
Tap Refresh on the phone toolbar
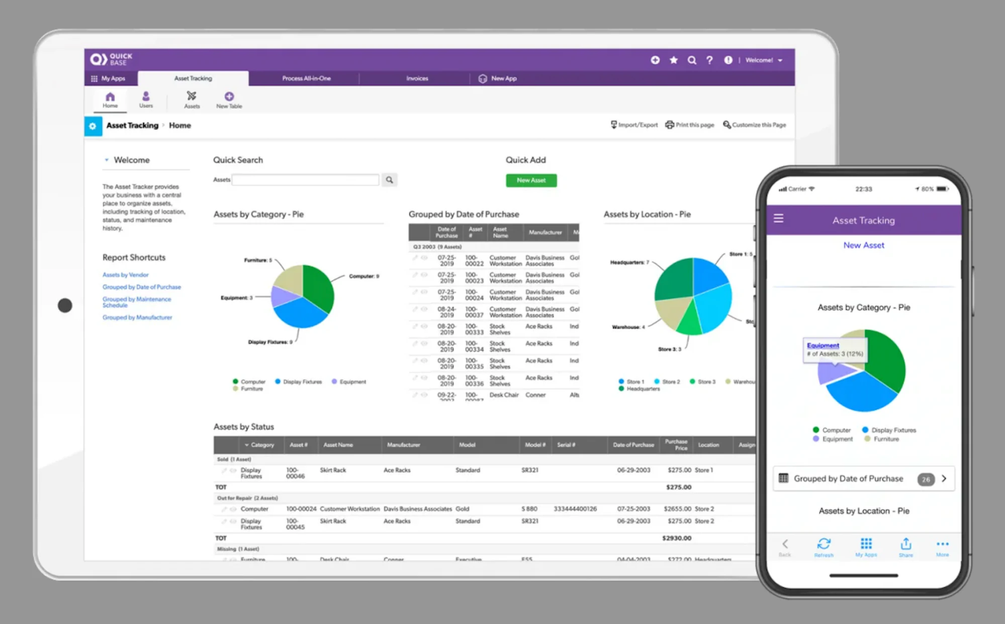824,547
